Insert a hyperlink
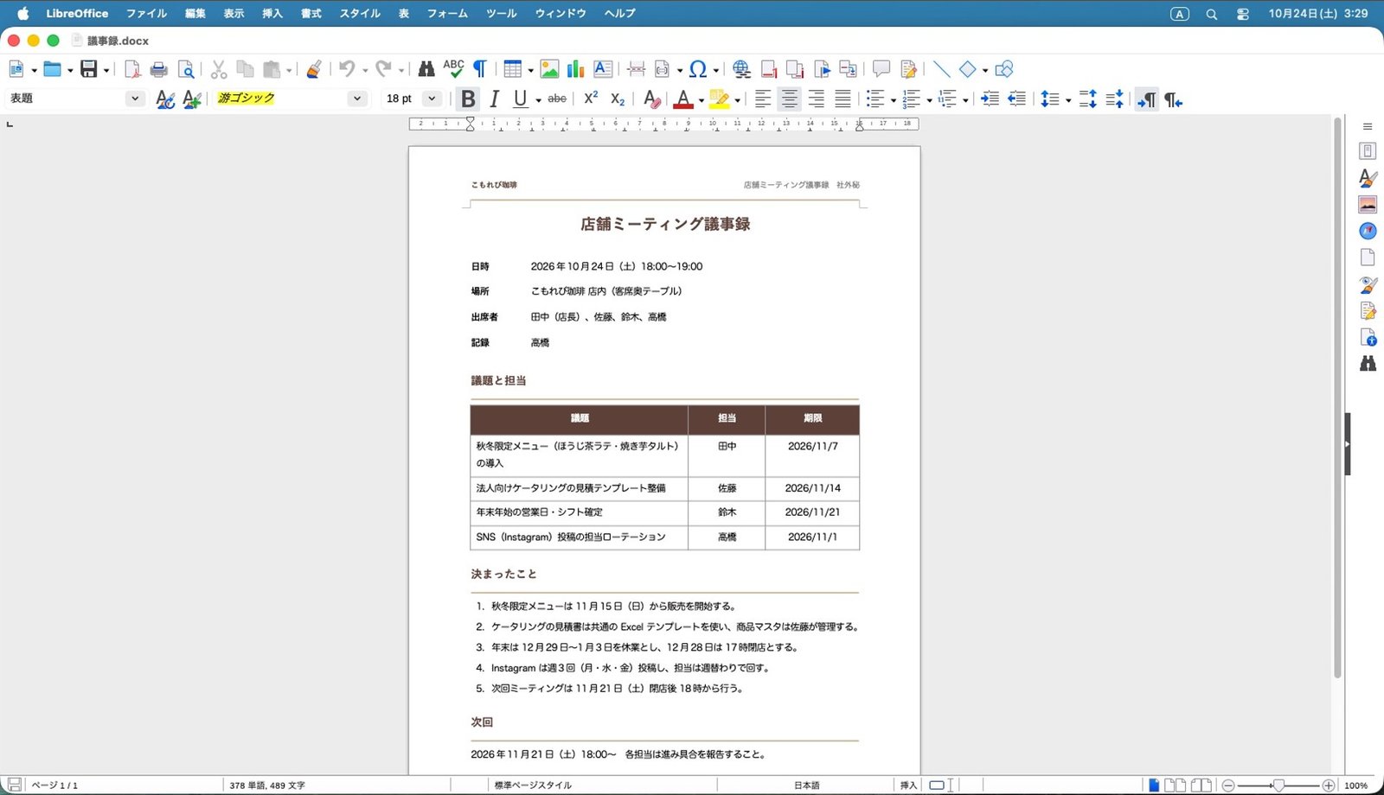This screenshot has height=795, width=1384. point(741,69)
